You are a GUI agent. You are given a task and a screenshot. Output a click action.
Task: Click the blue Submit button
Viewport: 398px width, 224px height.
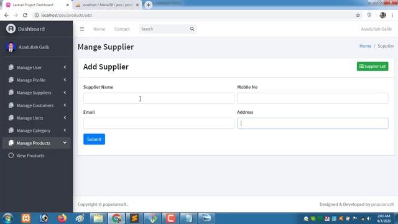94,139
